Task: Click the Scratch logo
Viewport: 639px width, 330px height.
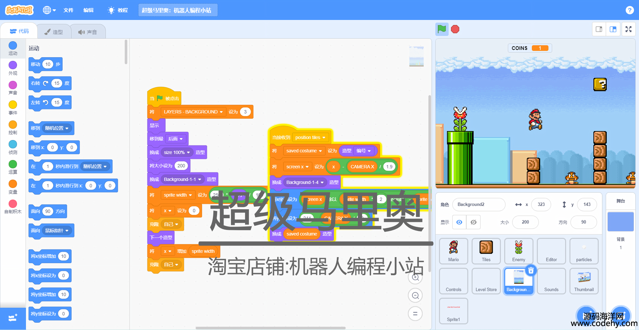Action: point(20,10)
